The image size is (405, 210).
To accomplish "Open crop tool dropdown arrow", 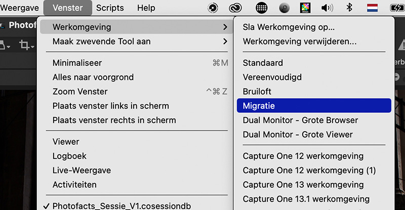I will pos(32,47).
